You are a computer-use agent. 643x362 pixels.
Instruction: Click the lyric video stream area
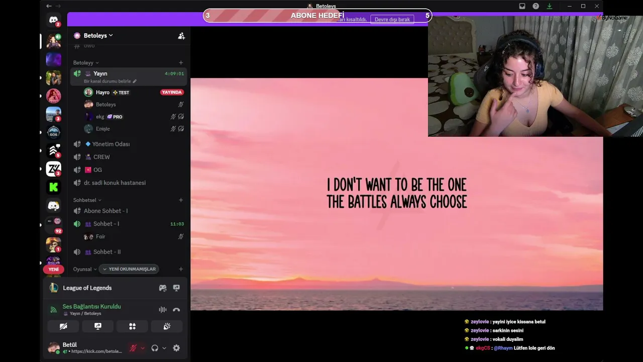pyautogui.click(x=397, y=194)
